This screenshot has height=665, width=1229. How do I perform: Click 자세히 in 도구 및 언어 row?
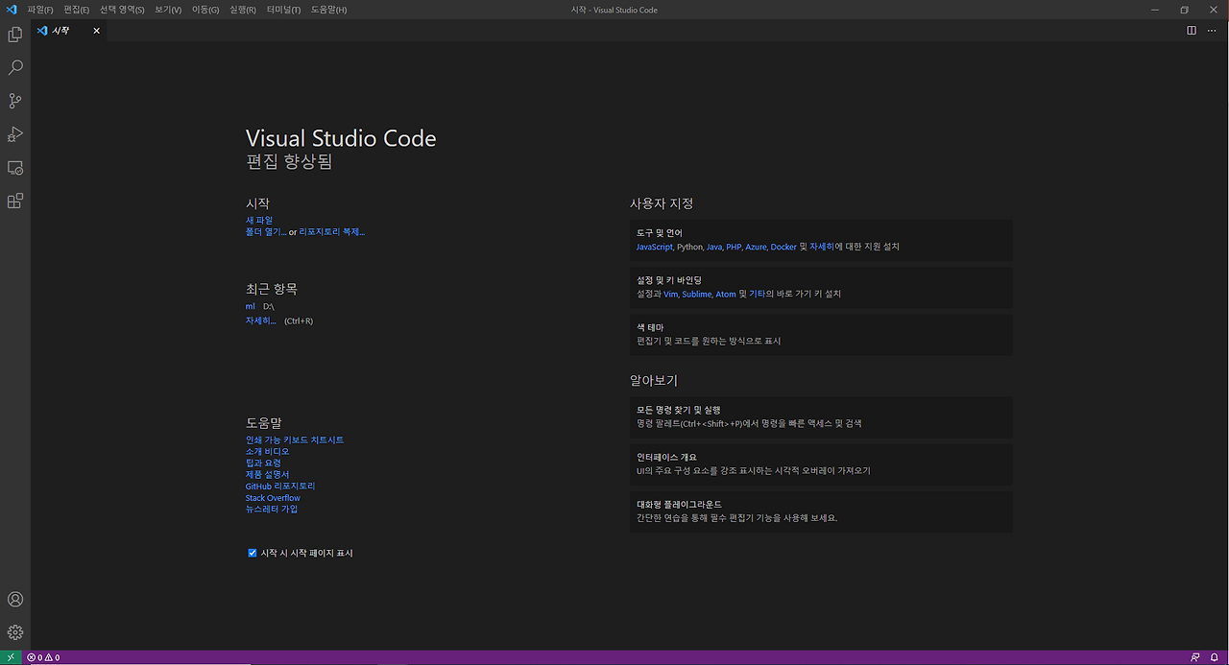point(822,247)
